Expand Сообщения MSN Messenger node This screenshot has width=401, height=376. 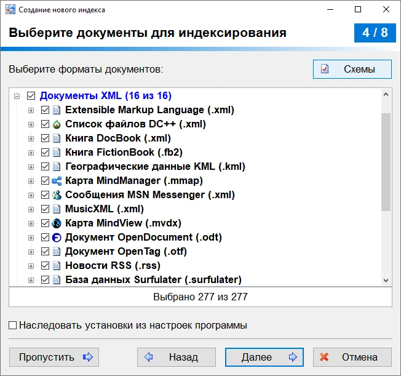point(31,195)
